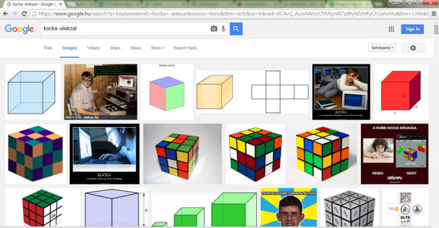Expand the More search categories menu
439x228 pixels.
pos(158,48)
